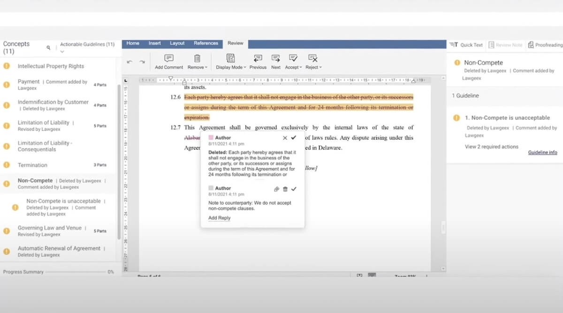Click the Add Comment icon
Viewport: 563px width, 313px height.
click(x=169, y=59)
